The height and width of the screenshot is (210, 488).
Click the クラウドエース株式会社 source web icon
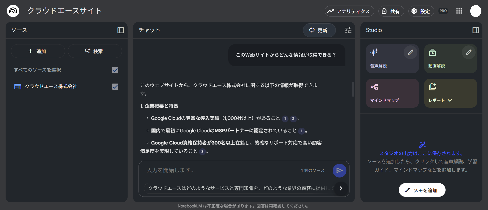[x=18, y=87]
